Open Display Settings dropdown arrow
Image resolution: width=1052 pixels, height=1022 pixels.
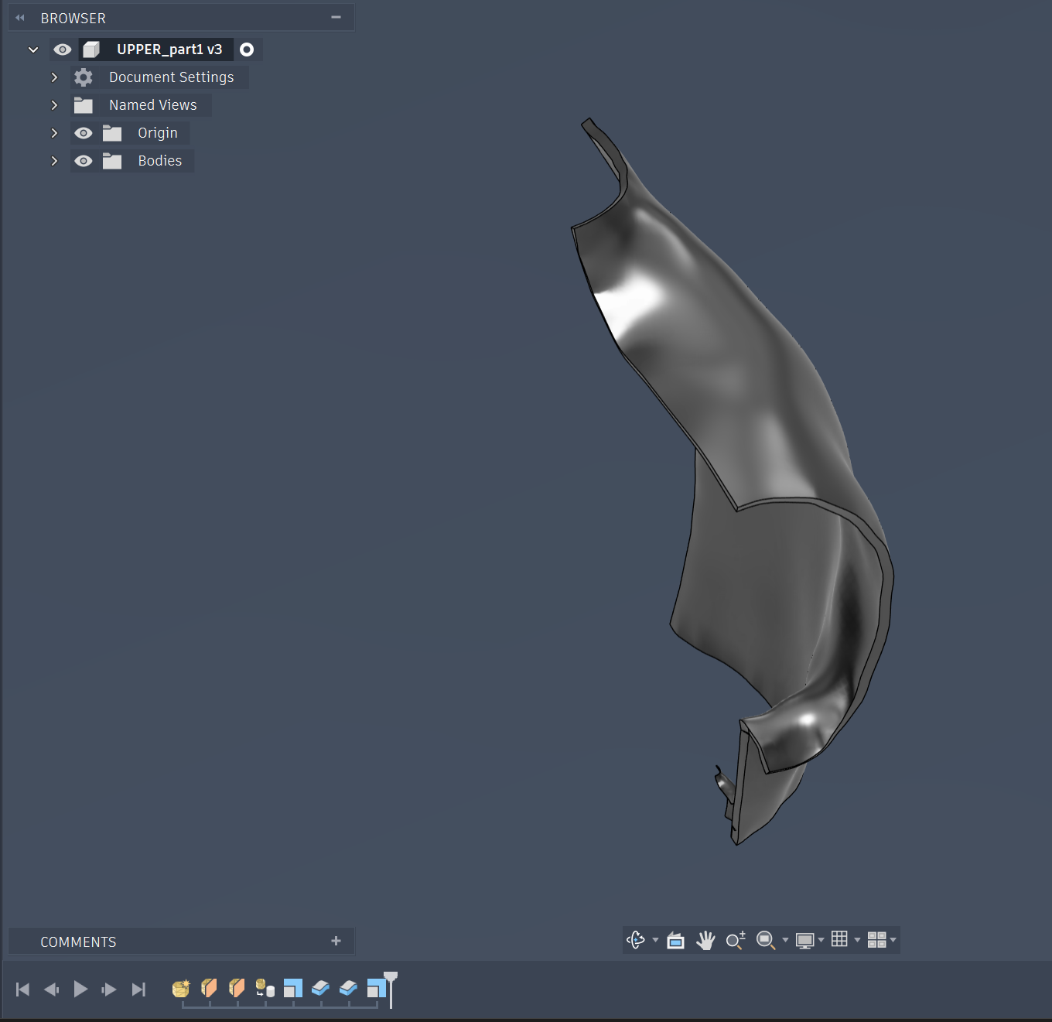coord(821,941)
